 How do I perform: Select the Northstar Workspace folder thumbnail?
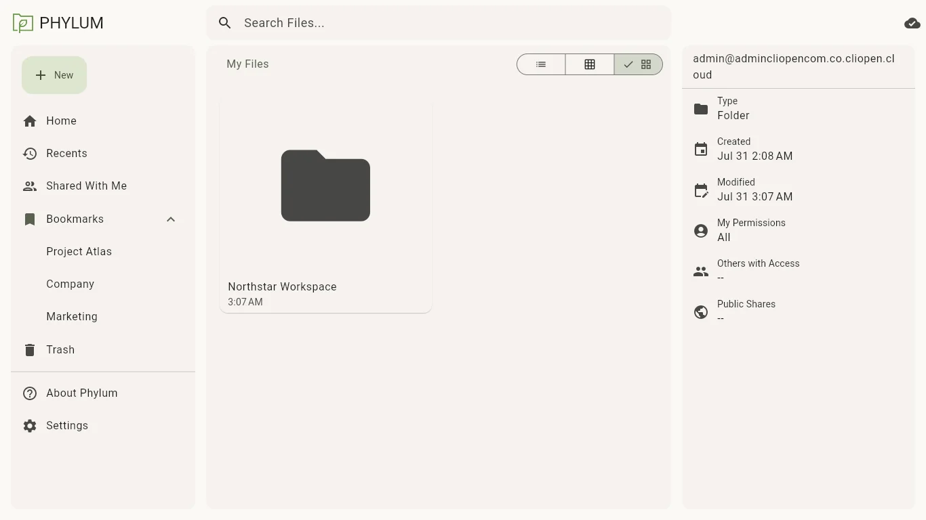pyautogui.click(x=325, y=186)
